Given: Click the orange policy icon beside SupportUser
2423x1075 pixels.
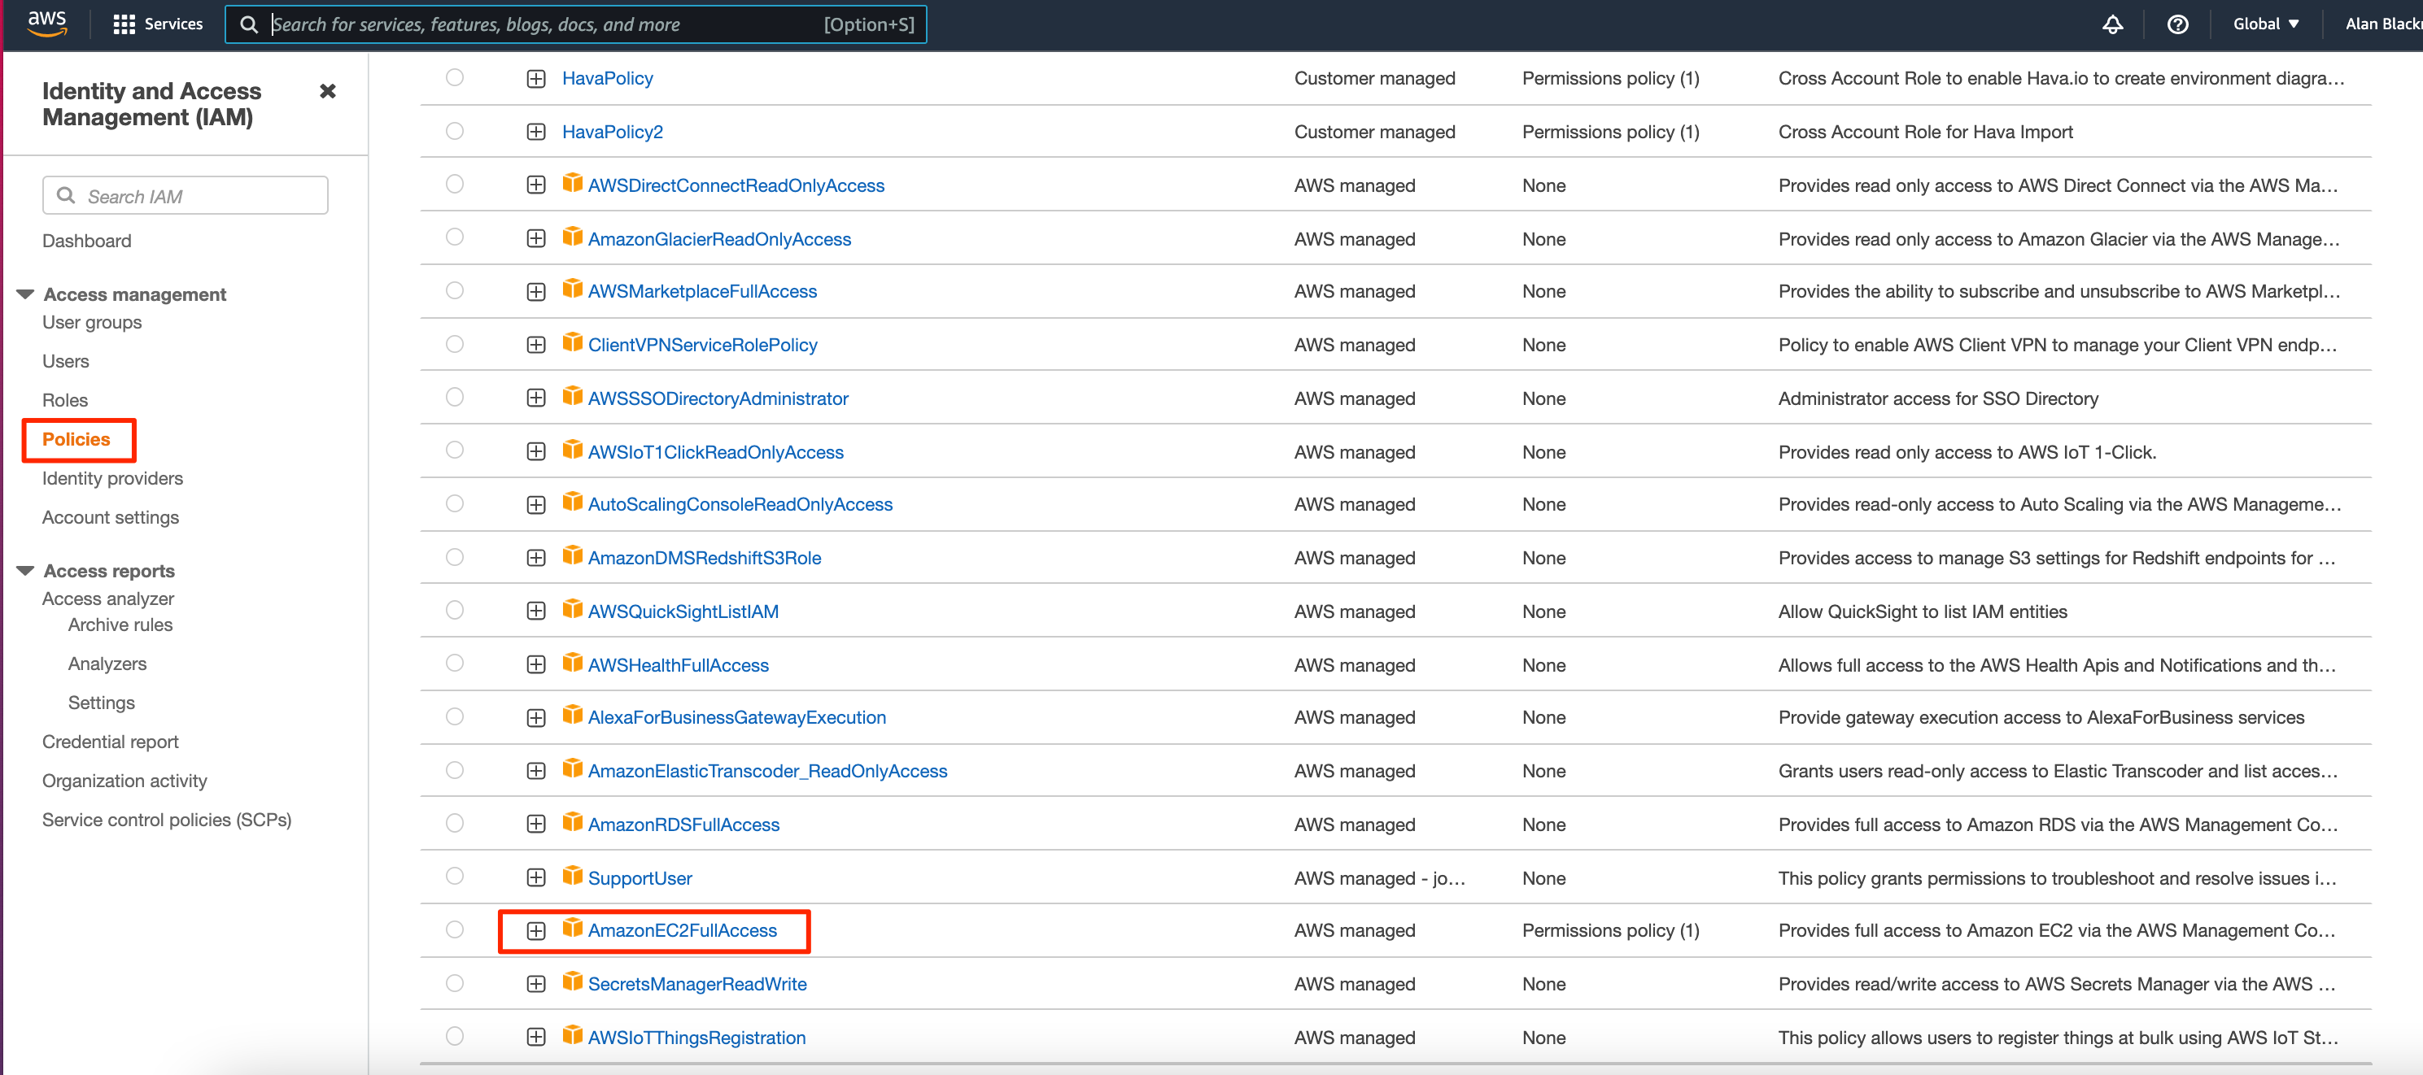Looking at the screenshot, I should [572, 877].
